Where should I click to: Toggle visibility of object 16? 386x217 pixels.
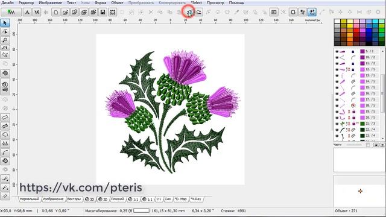337,93
